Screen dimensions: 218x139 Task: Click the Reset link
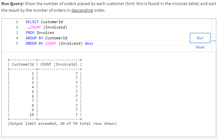point(200,47)
